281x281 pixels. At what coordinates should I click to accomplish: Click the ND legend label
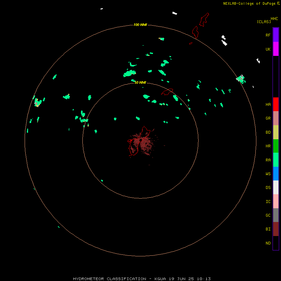[268, 243]
